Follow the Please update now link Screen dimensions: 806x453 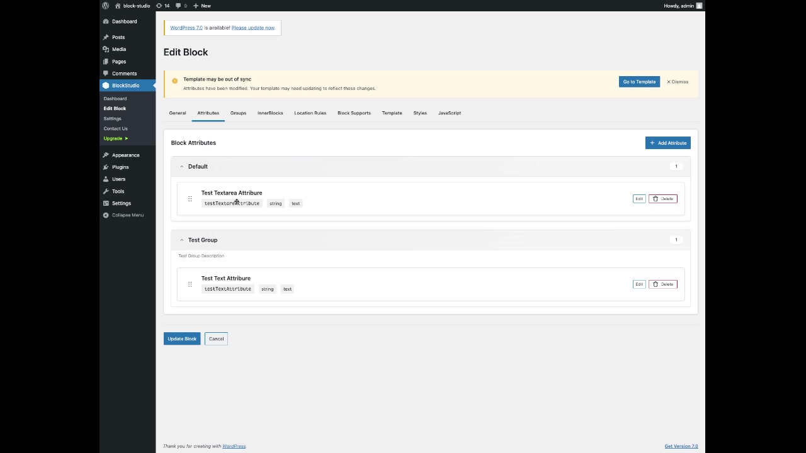(x=253, y=28)
